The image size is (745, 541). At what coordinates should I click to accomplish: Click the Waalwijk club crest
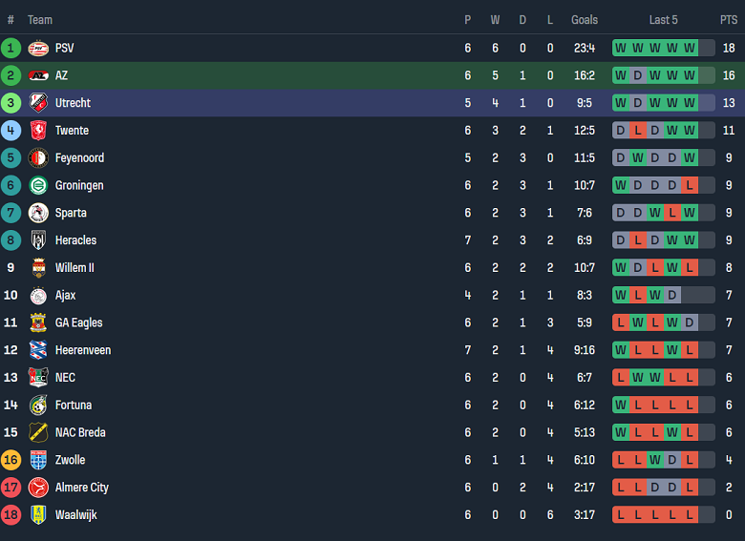(38, 515)
